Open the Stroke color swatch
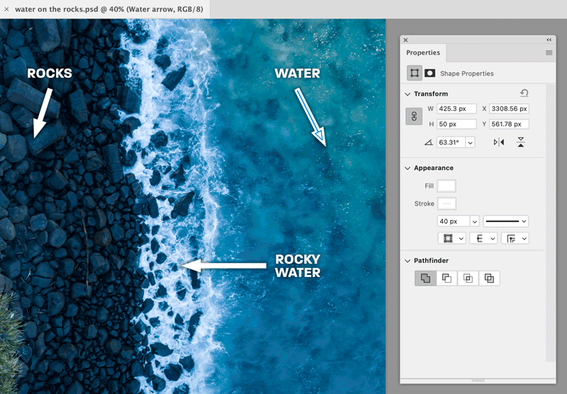The height and width of the screenshot is (394, 567). (447, 203)
